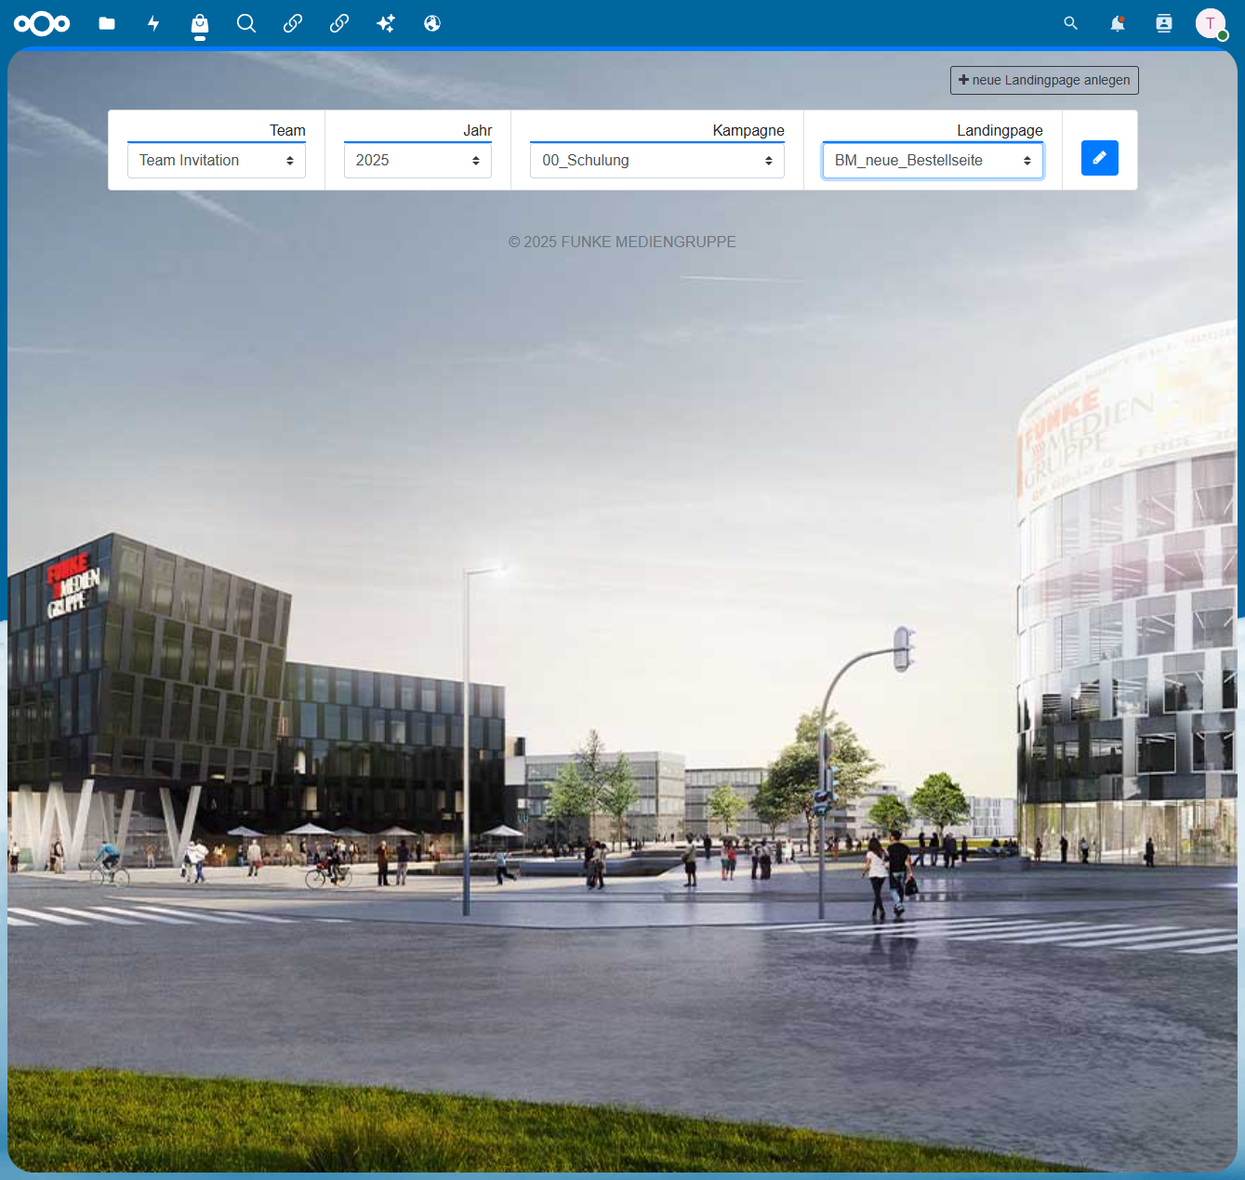Expand the Landingpage dropdown showing BM_neue_Bestellseite

[x=933, y=161]
